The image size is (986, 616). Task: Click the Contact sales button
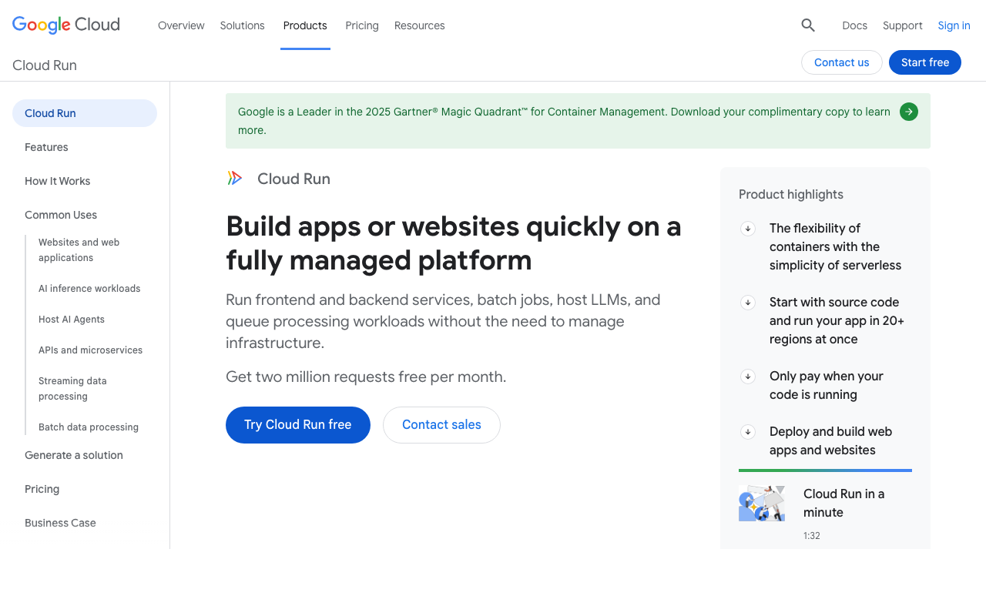click(441, 425)
